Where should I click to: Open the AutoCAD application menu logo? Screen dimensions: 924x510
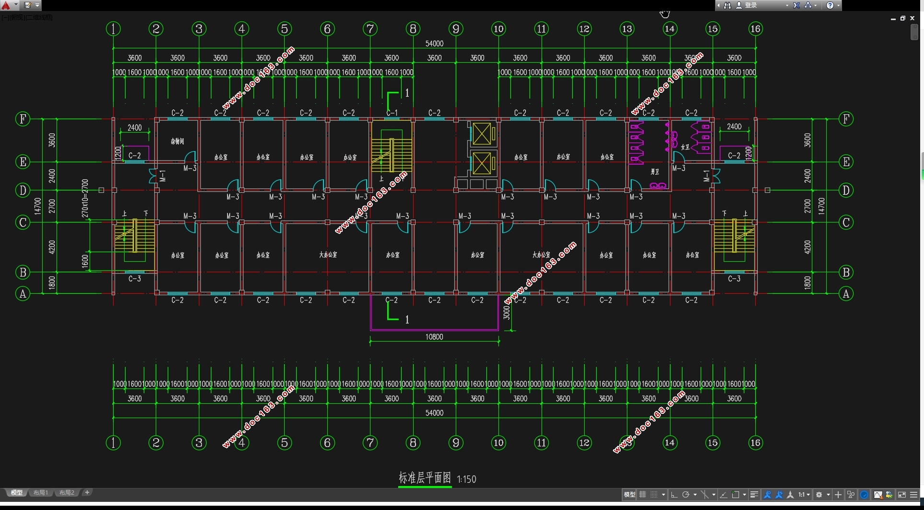point(6,5)
